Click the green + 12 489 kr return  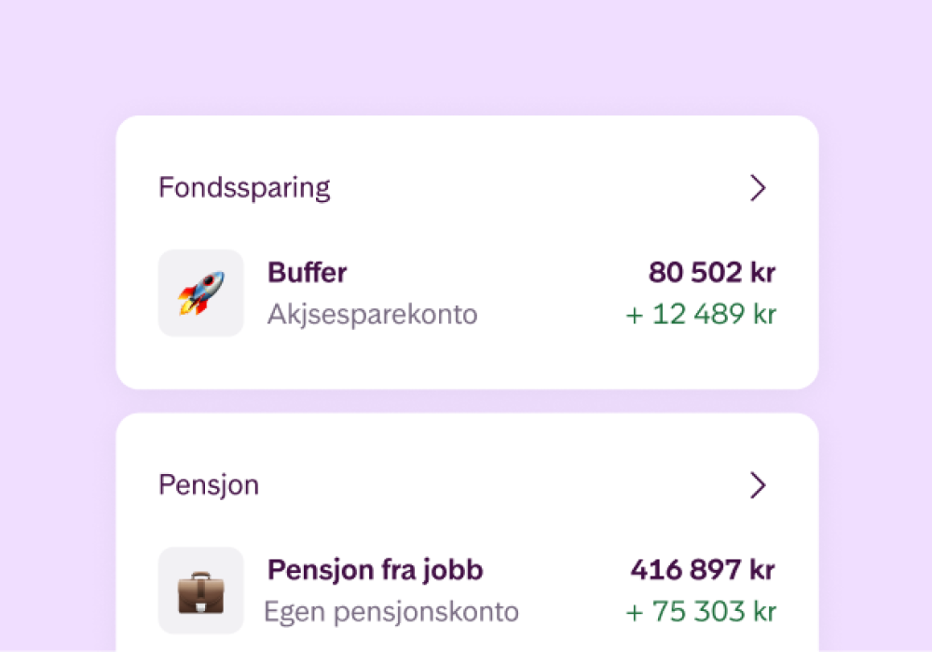(701, 315)
